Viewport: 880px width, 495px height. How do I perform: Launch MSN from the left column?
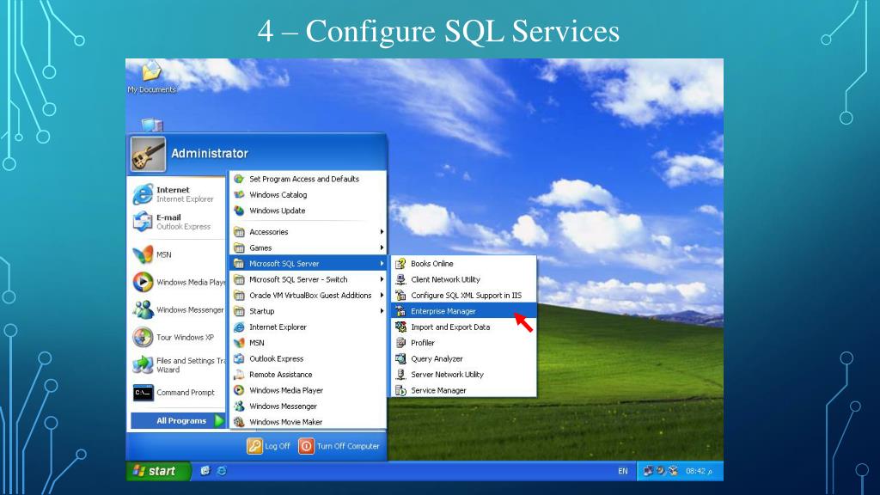point(177,254)
